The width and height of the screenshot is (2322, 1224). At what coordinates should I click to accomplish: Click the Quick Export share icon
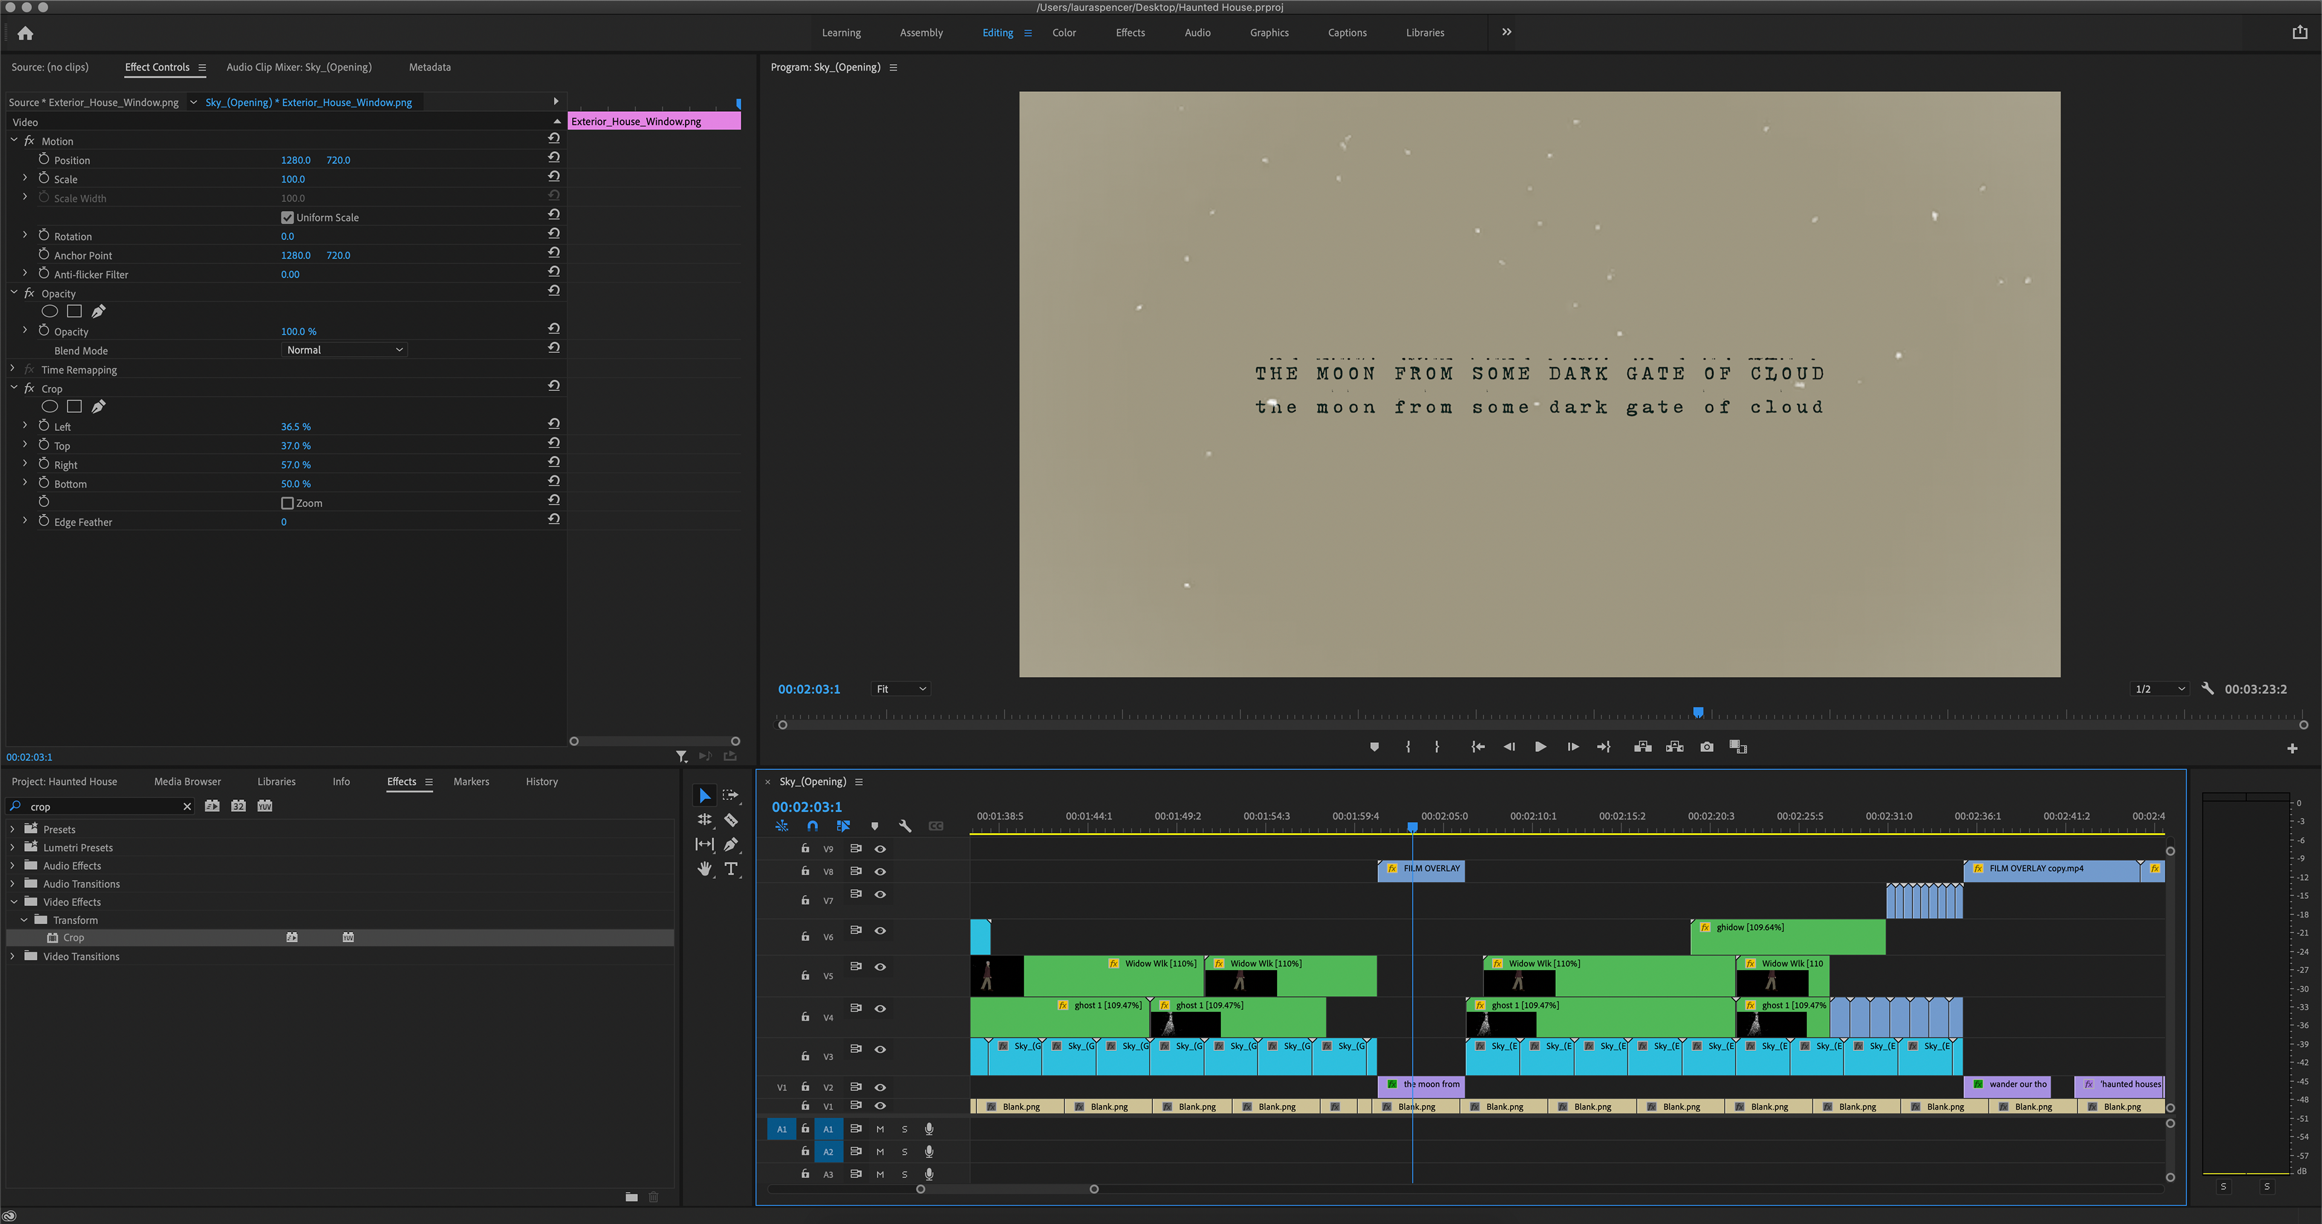[2300, 33]
